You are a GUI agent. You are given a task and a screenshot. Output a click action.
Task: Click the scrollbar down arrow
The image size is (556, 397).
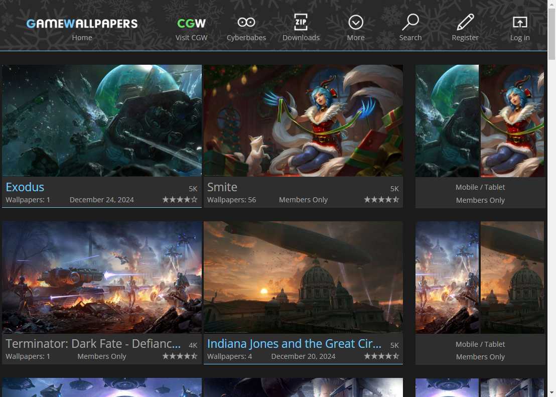click(552, 393)
